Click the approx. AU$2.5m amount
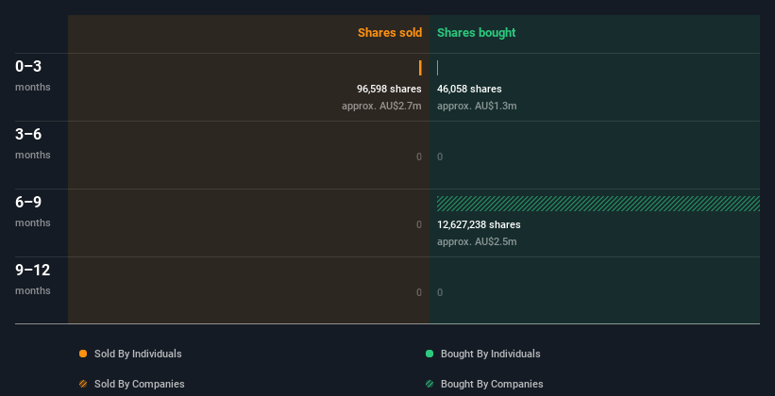This screenshot has height=396, width=775. coord(477,241)
